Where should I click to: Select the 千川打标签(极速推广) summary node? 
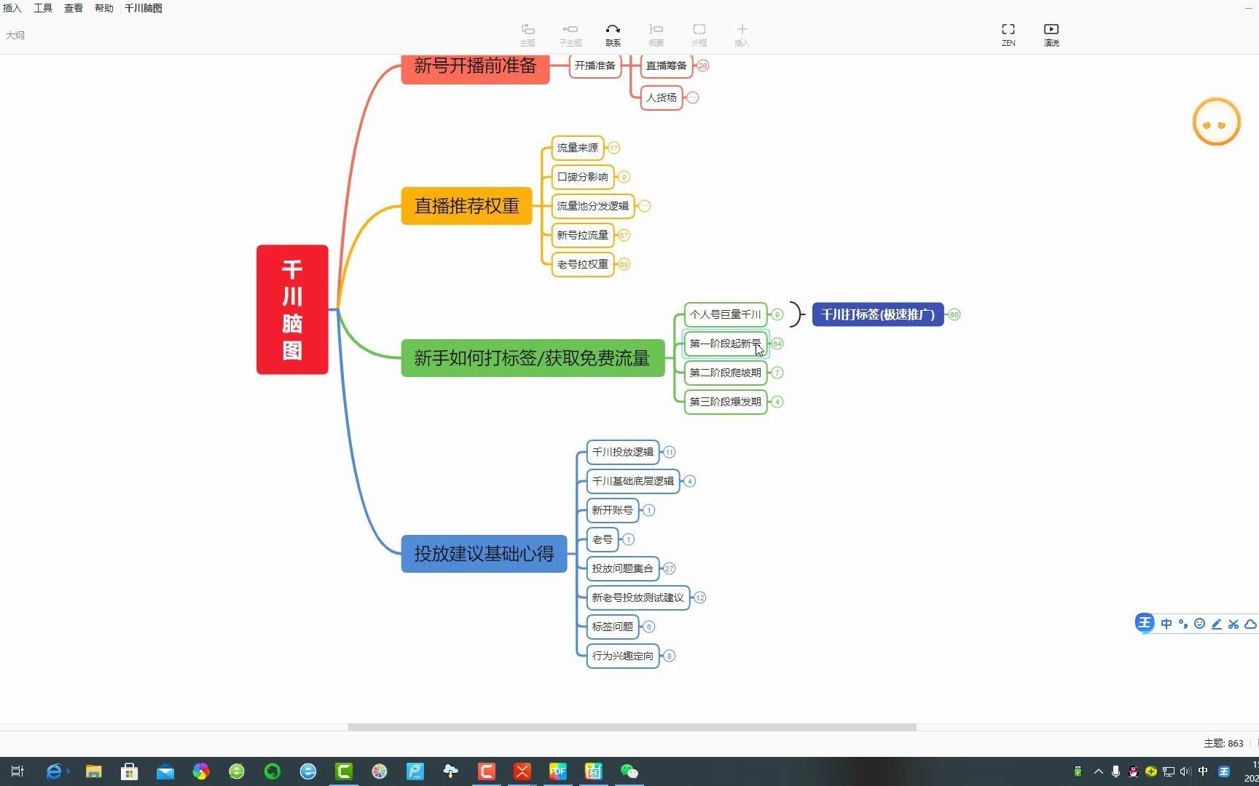pyautogui.click(x=878, y=314)
